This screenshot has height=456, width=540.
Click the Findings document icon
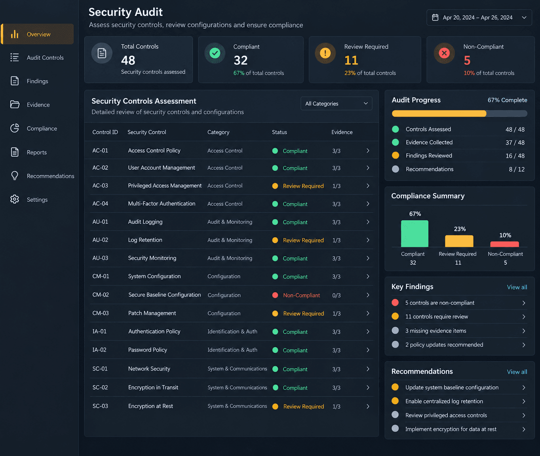[15, 81]
